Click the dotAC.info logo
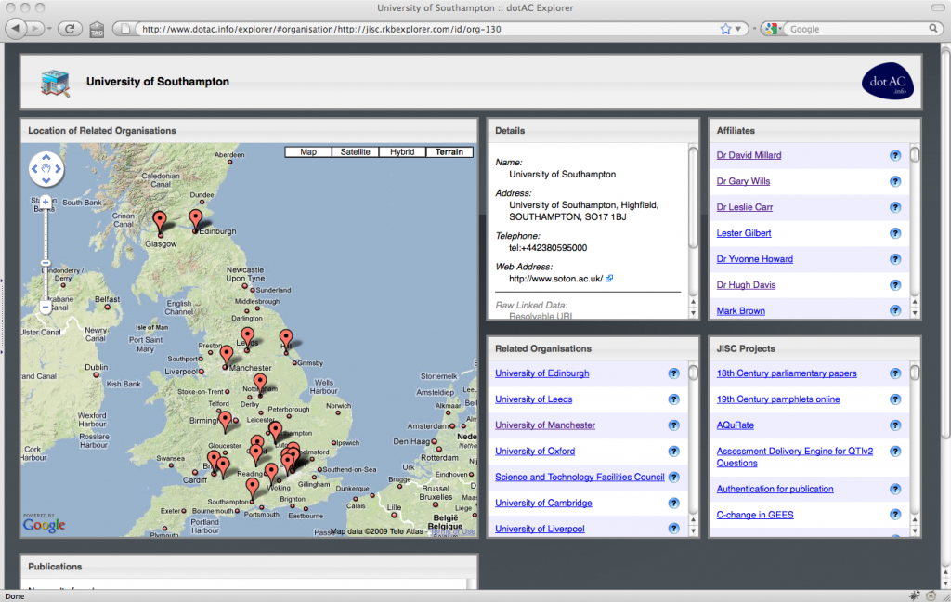Screen dimensions: 951x602 pyautogui.click(x=887, y=82)
